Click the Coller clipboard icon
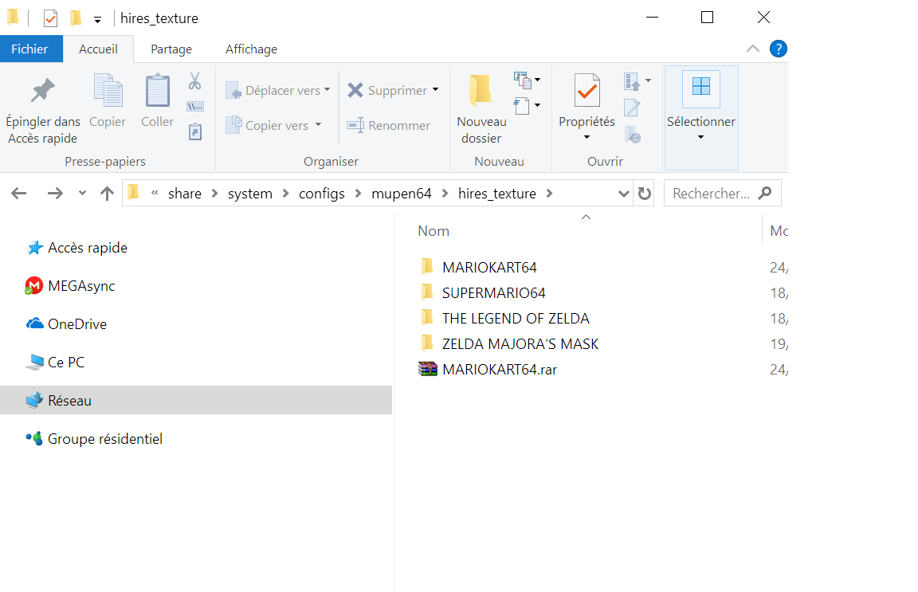 point(158,91)
